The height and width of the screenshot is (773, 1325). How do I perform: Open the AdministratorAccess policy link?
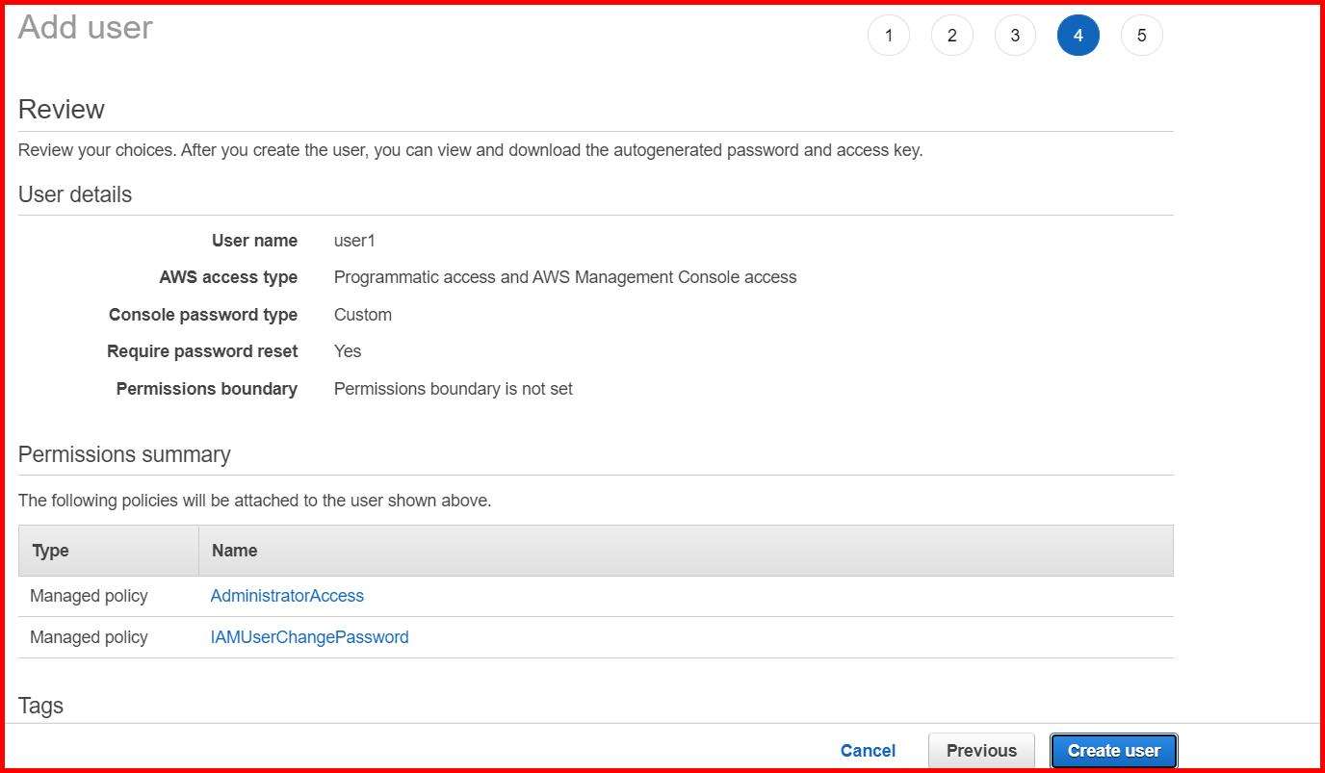pos(286,595)
